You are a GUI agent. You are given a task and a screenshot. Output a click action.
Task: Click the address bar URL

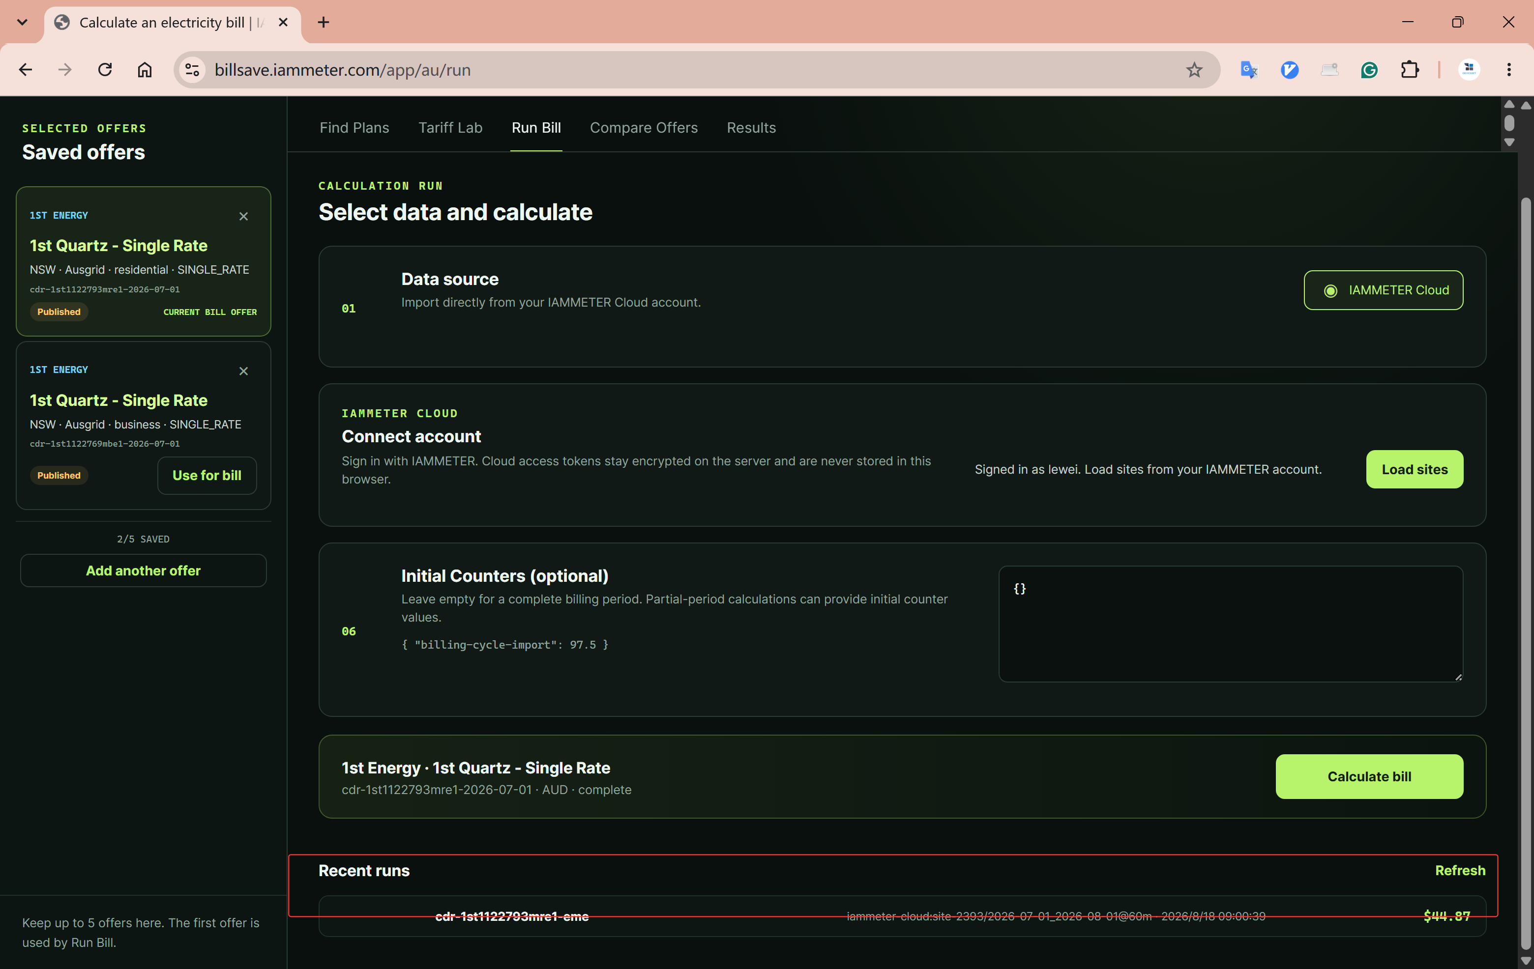343,69
